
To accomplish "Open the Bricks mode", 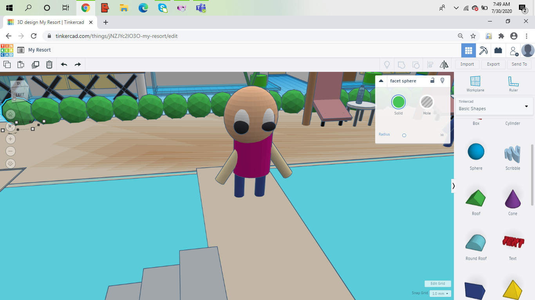I will pyautogui.click(x=498, y=50).
